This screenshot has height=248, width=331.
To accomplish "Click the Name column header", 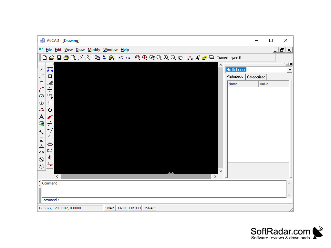I will click(x=243, y=84).
